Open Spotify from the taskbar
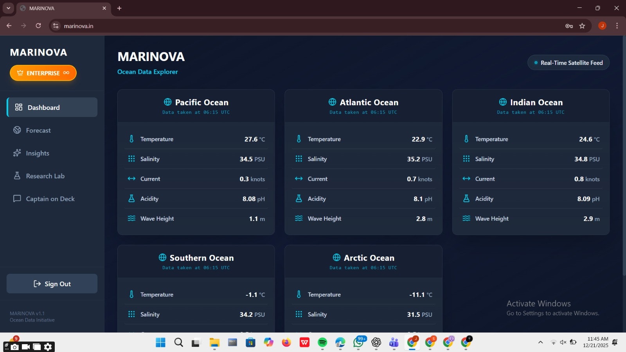Screen dimensions: 626x352 pyautogui.click(x=322, y=343)
